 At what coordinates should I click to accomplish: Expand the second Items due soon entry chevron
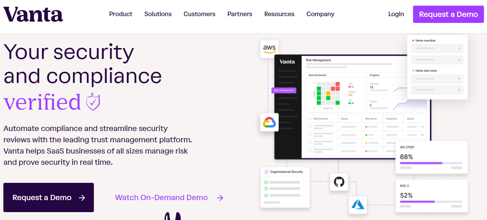(x=459, y=90)
